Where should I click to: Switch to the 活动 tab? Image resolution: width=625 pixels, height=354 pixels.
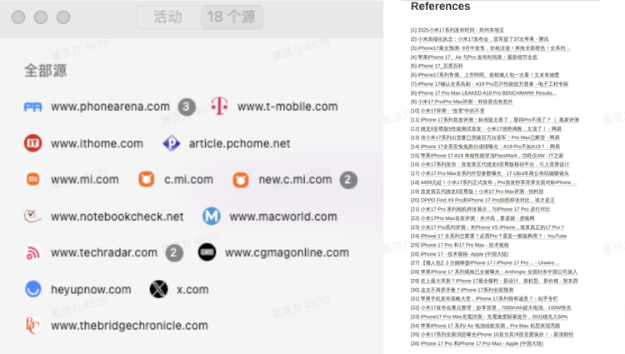(167, 17)
